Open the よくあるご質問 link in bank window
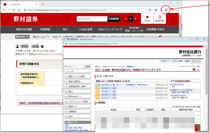The height and width of the screenshot is (133, 210). click(176, 61)
